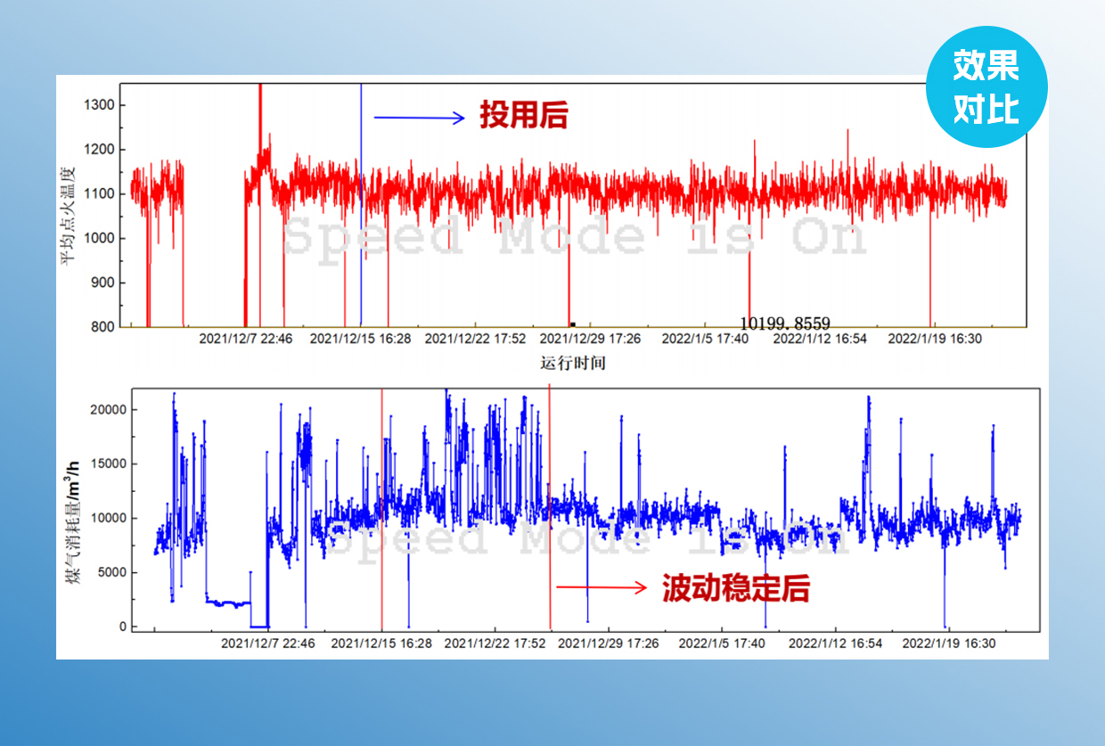Viewport: 1105px width, 746px height.
Task: Click the small black square marker on top chart axis
Action: 572,324
